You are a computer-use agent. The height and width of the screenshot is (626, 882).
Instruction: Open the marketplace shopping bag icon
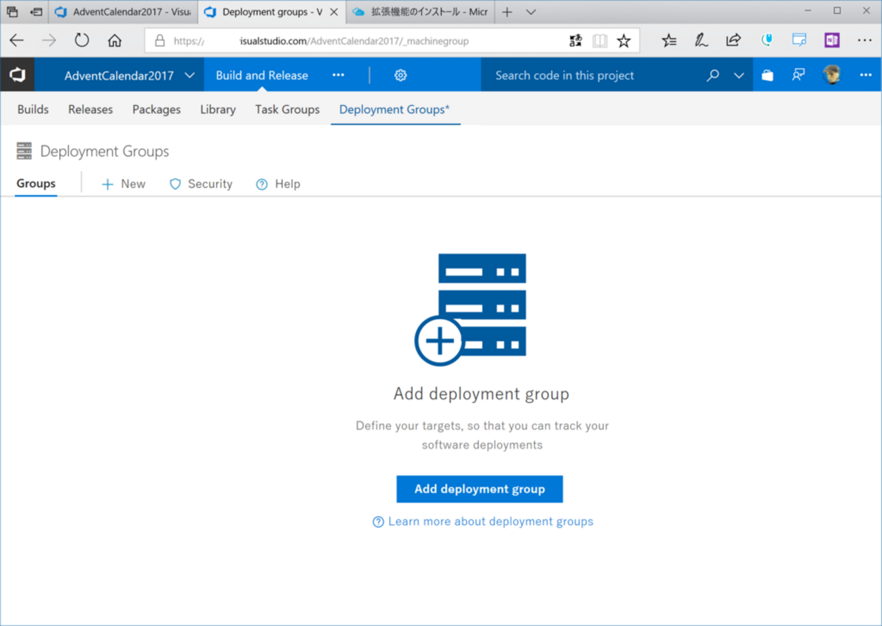point(767,75)
